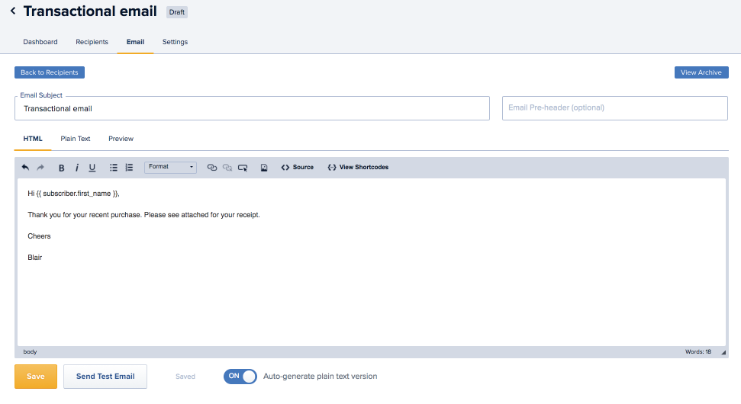Insert a numbered list
The width and height of the screenshot is (741, 404).
(129, 168)
